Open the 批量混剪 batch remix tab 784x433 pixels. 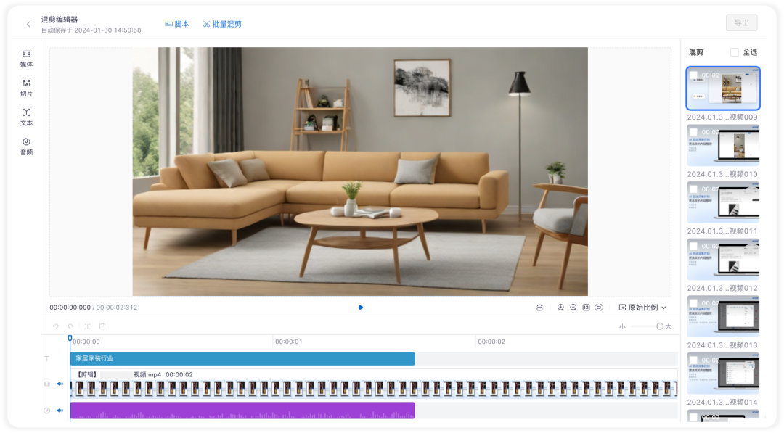(x=222, y=24)
